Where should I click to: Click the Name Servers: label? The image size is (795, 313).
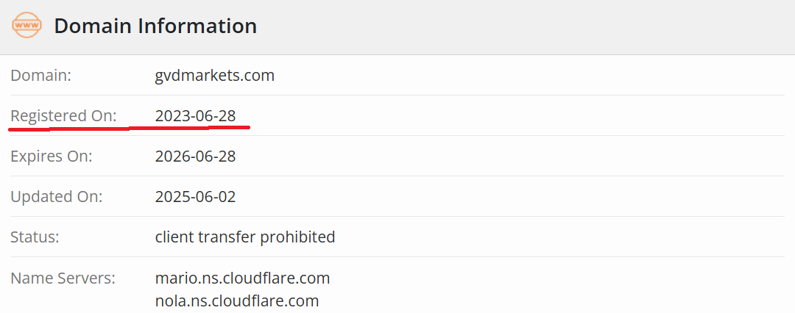[x=63, y=278]
